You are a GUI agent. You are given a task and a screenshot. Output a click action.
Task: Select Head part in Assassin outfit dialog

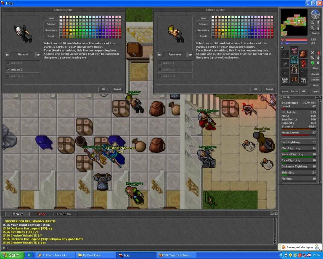(203, 18)
